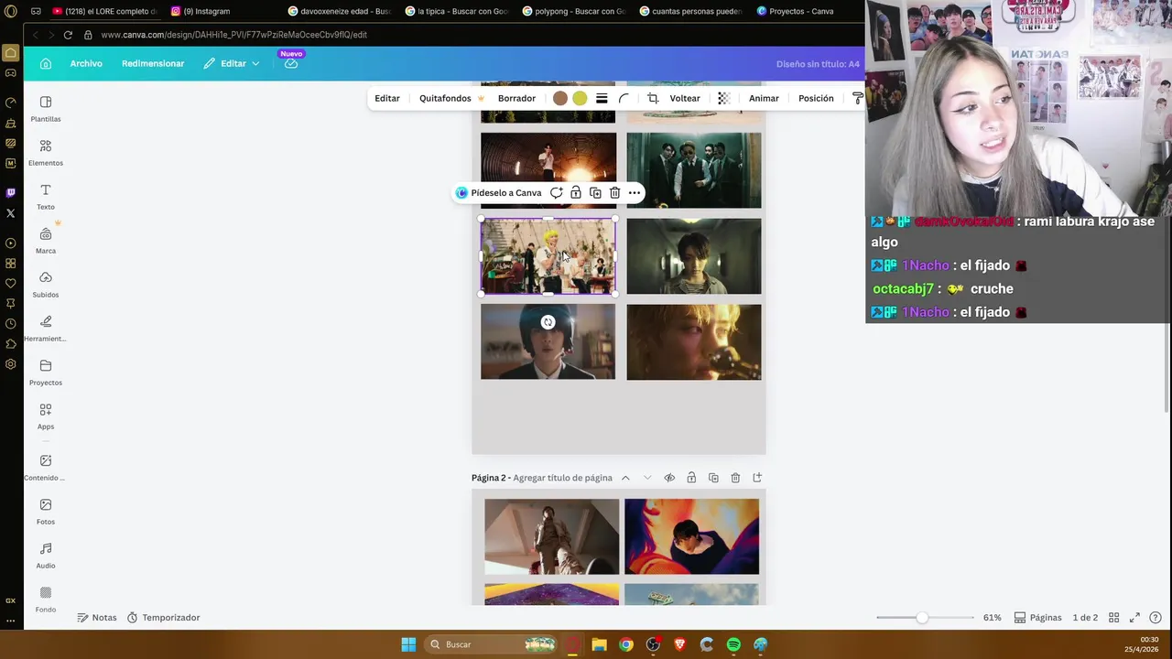Open Spotify from the taskbar
The width and height of the screenshot is (1172, 659).
pyautogui.click(x=733, y=644)
